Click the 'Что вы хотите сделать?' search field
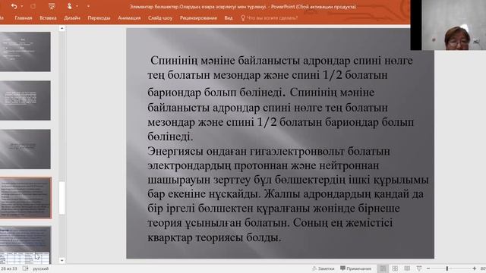This screenshot has height=273, width=486. (272, 18)
